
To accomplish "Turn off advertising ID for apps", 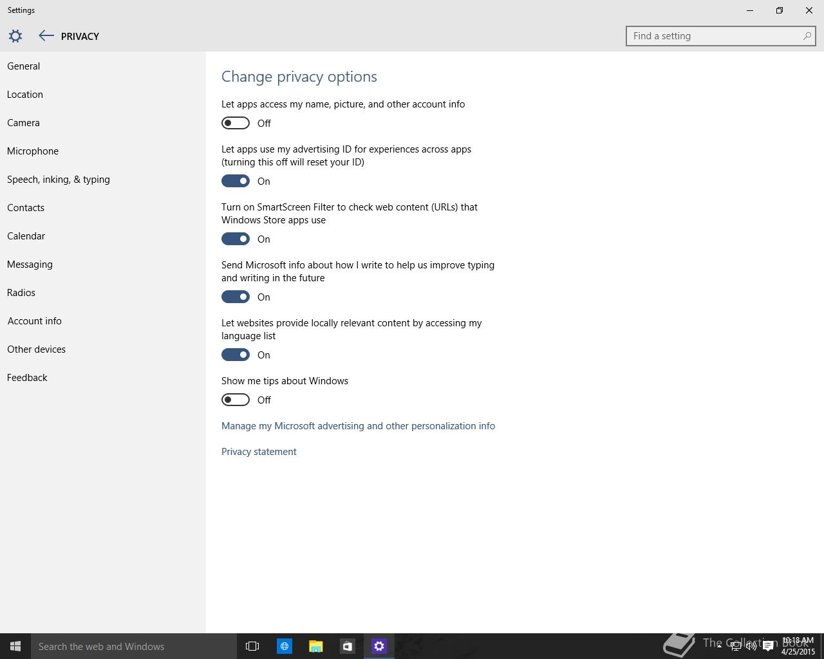I will pyautogui.click(x=236, y=181).
